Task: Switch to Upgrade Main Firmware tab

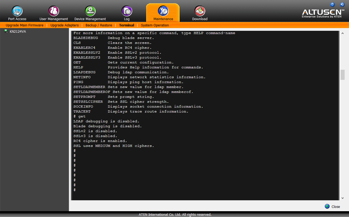Action: click(25, 25)
